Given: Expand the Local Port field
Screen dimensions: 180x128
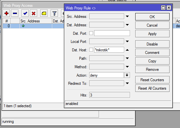Looking at the screenshot, I should click(x=127, y=41).
